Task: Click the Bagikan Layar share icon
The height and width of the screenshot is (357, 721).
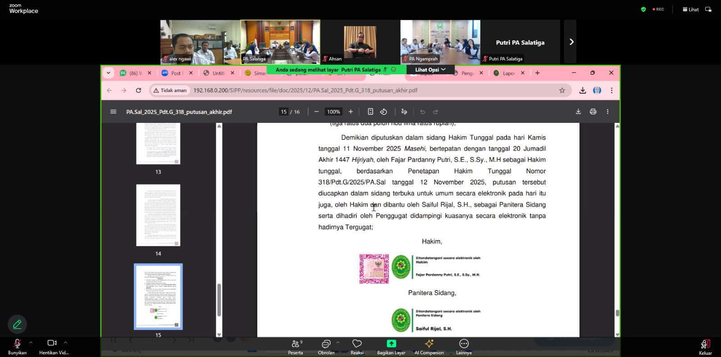Action: [x=391, y=344]
